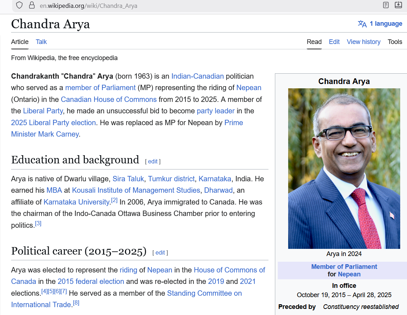Screen dimensions: 407x315
Task: Click the install/download page icon in address bar
Action: pyautogui.click(x=398, y=5)
